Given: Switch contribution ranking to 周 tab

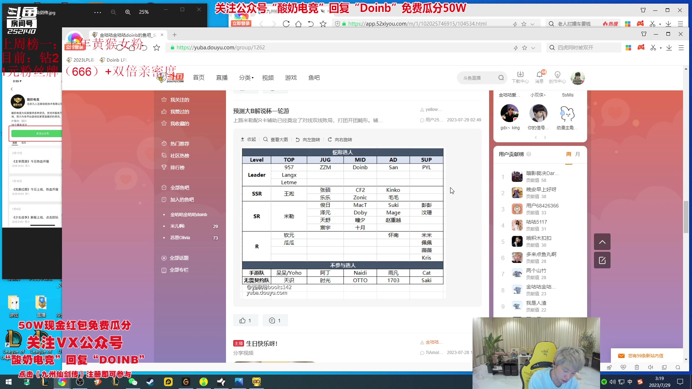Looking at the screenshot, I should click(x=569, y=154).
